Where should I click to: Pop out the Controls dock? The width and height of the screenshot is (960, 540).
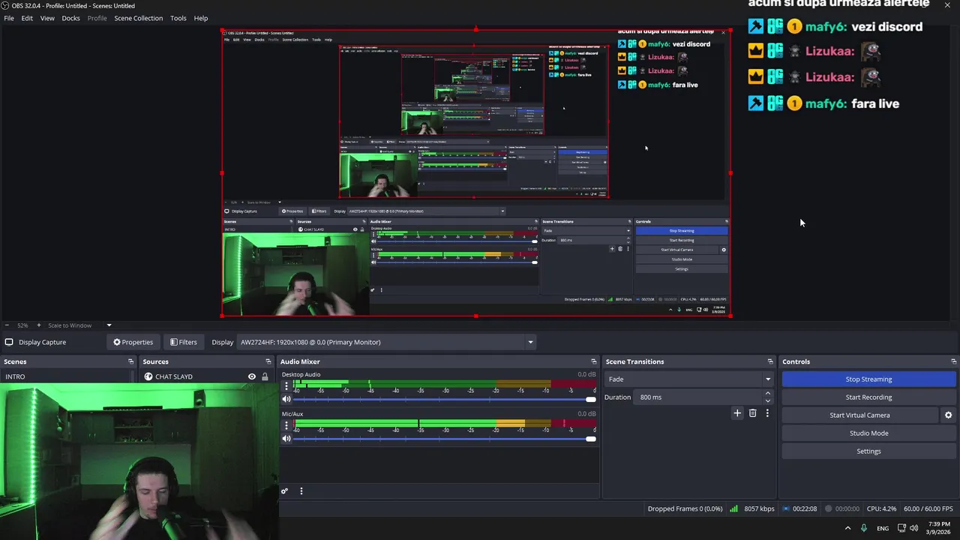(953, 361)
